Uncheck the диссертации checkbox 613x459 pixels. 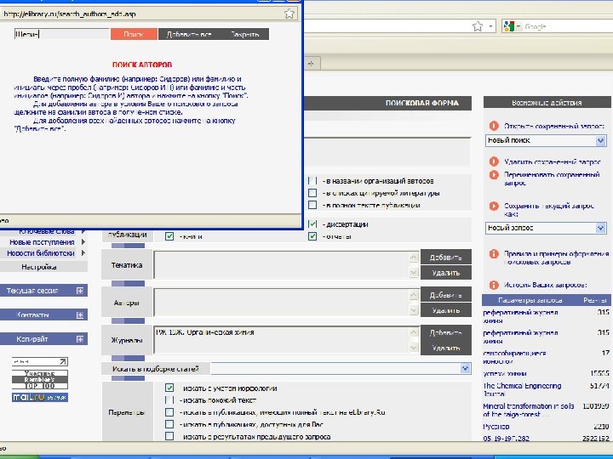pos(312,224)
